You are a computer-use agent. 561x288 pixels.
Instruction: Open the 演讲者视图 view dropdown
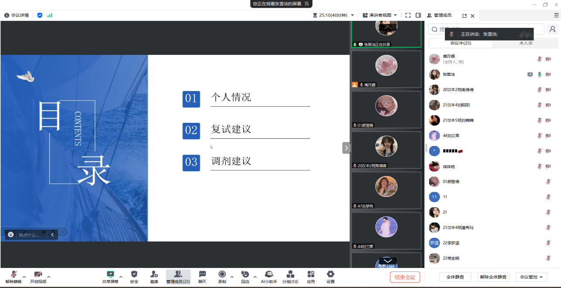click(380, 15)
